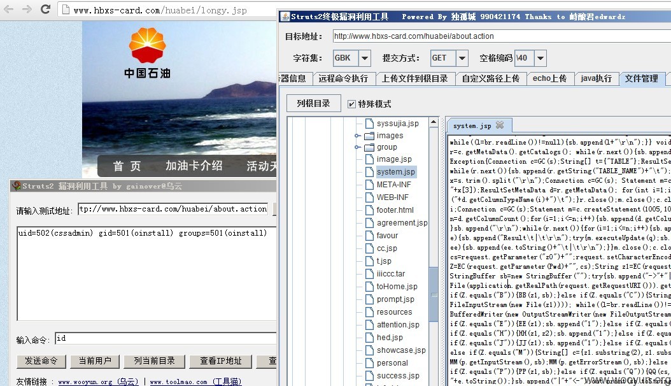671x386 pixels.
Task: Switch to the java执行 tab
Action: [596, 79]
